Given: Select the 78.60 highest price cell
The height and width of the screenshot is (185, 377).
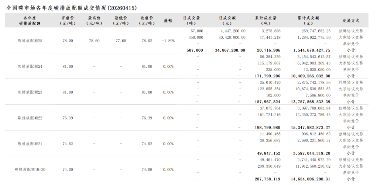Looking at the screenshot, I should click(x=94, y=41).
